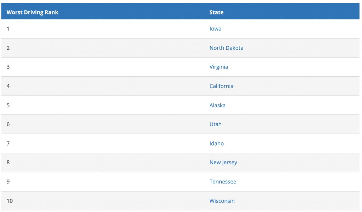Open the Wisconsin state link

222,201
